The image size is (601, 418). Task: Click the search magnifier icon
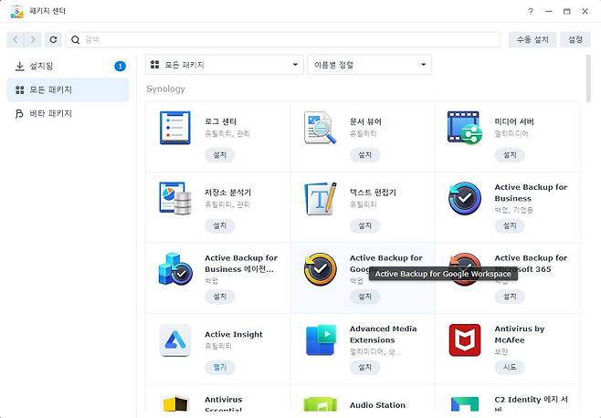[x=76, y=39]
